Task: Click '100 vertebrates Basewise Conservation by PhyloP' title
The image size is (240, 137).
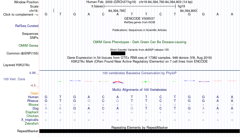Action: pos(139,73)
